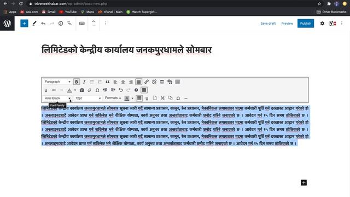Image resolution: width=350 pixels, height=197 pixels.
Task: Bookmark page with the star icon
Action: (x=319, y=4)
